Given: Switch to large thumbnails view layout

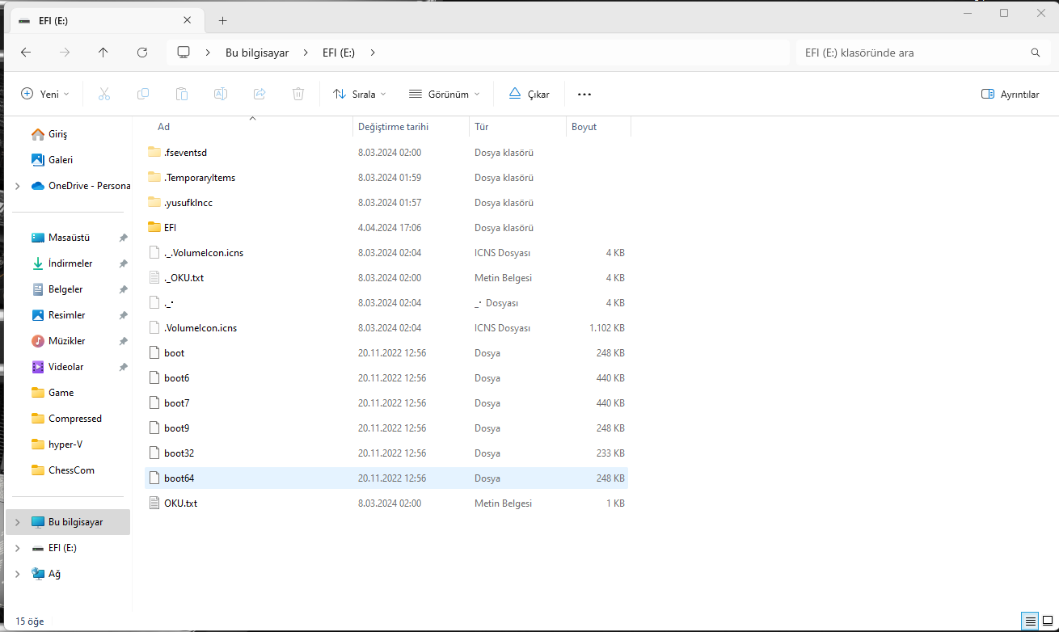Looking at the screenshot, I should point(1047,621).
